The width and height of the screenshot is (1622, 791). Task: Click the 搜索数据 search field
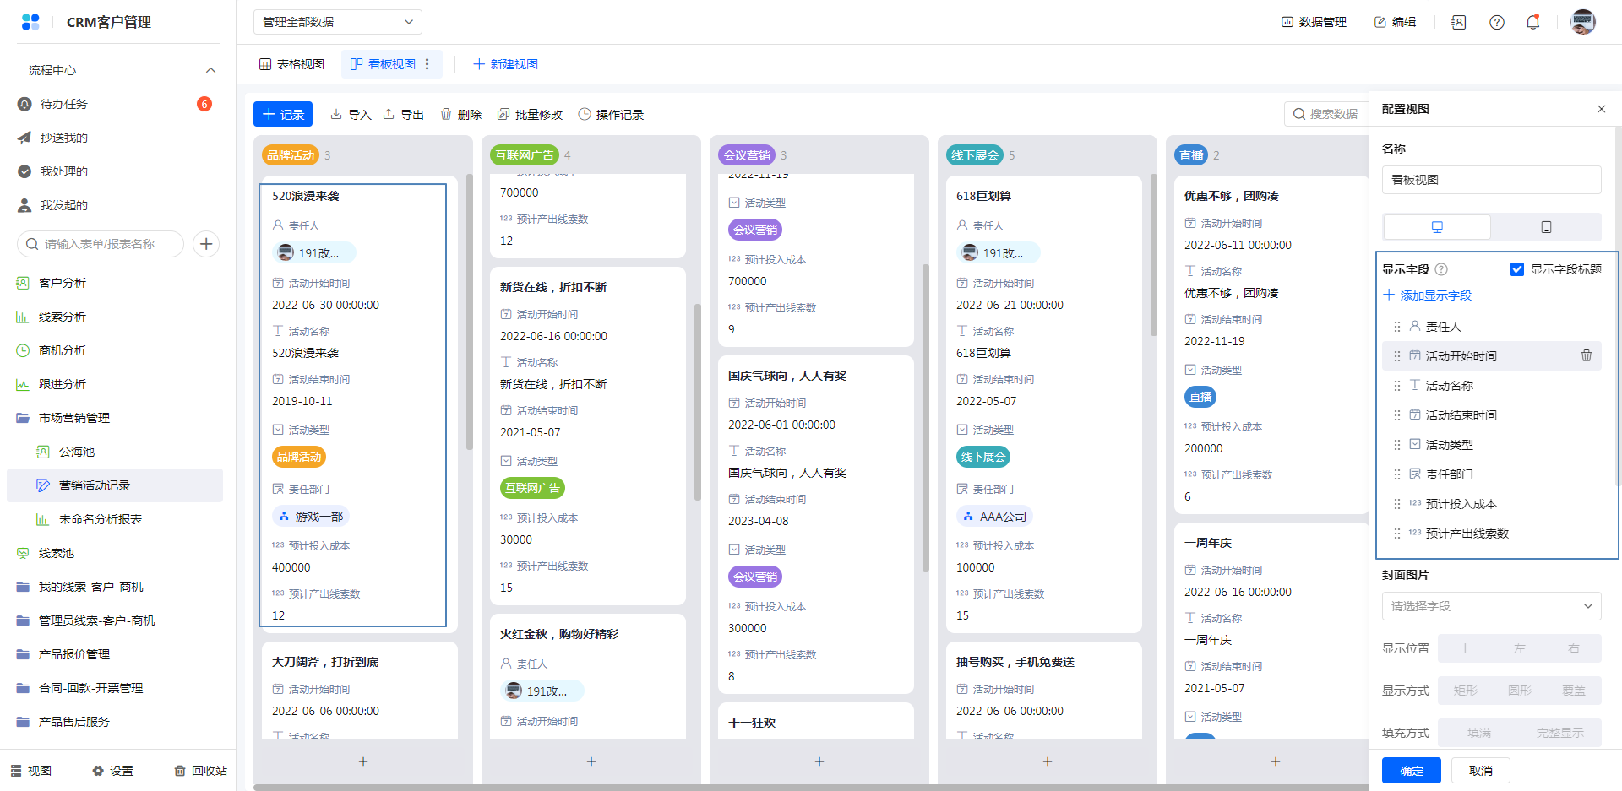point(1326,114)
